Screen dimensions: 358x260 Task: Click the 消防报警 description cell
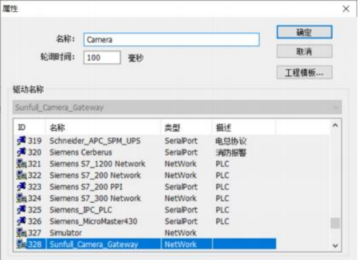(x=231, y=153)
